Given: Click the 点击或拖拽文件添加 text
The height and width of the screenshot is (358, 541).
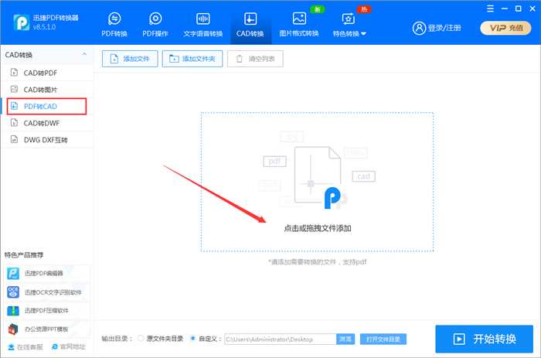Looking at the screenshot, I should [318, 228].
